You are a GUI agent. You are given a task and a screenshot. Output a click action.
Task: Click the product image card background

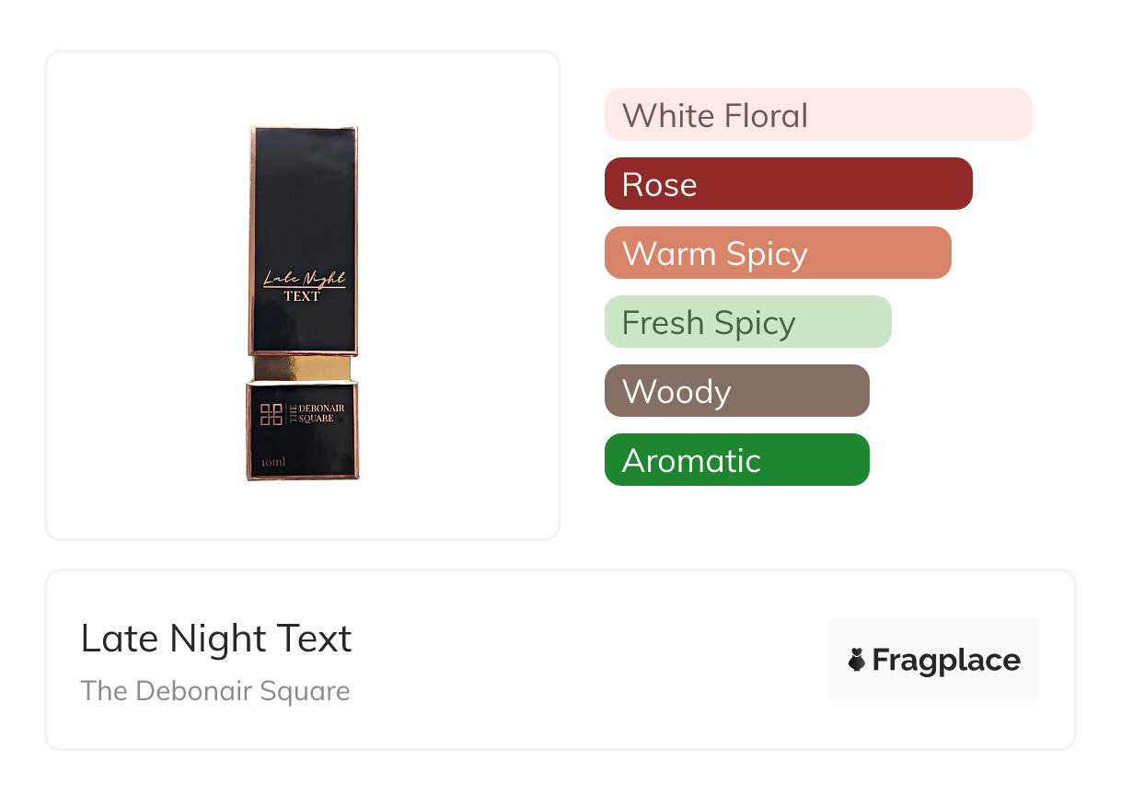point(303,295)
